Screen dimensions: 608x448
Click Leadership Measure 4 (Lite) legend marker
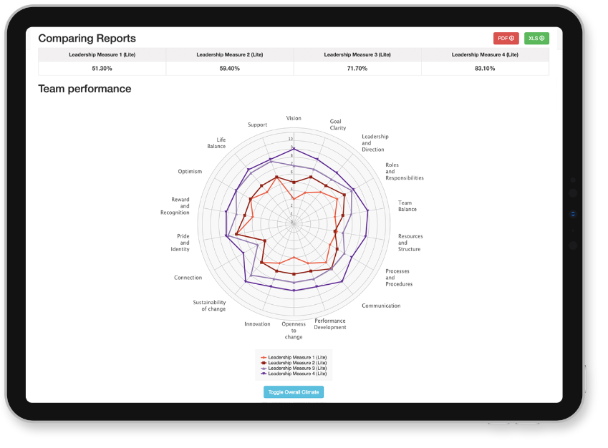(264, 374)
